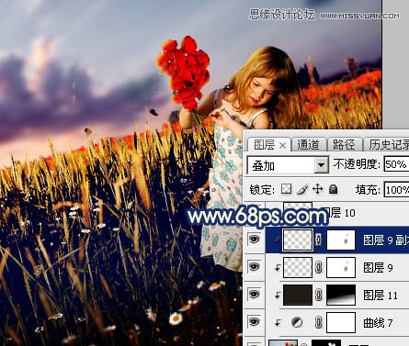Viewport: 409px width, 346px height.
Task: Select the white mask of 曲线 7
Action: coord(341,322)
